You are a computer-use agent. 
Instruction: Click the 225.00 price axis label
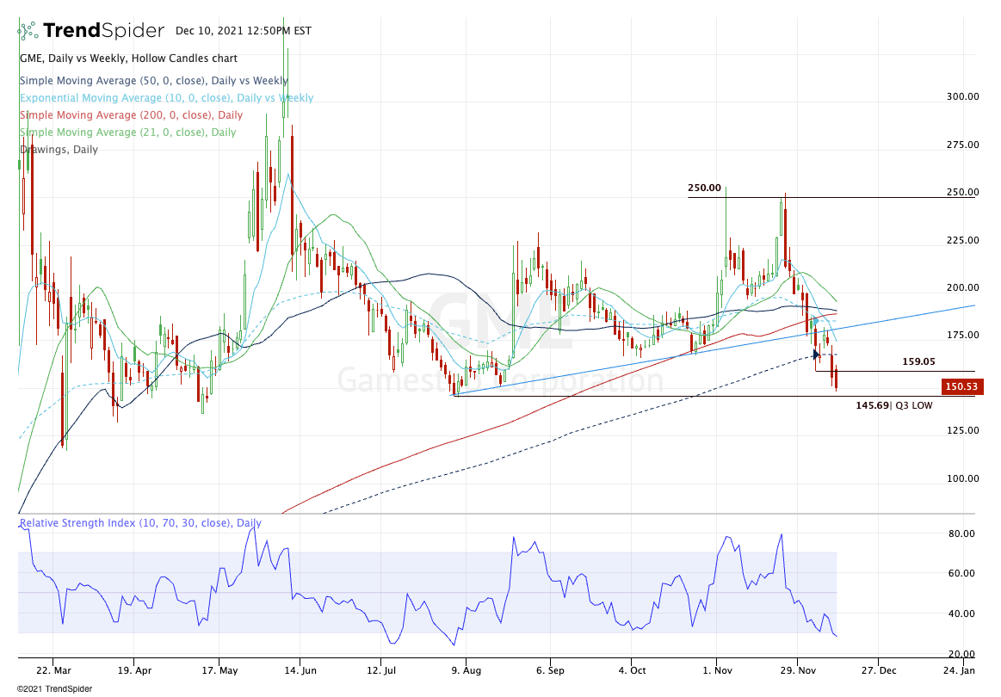(x=962, y=240)
